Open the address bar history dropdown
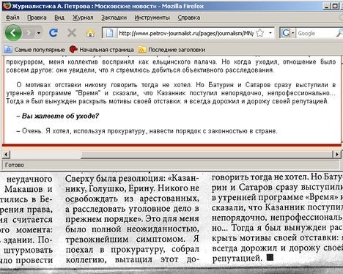The image size is (343, 274). coord(270,33)
